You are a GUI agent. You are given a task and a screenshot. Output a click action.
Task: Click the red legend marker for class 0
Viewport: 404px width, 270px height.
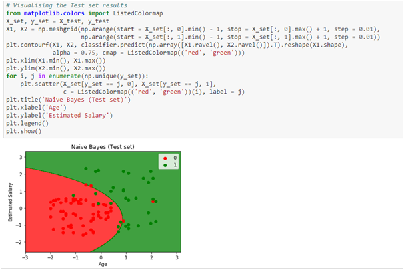[165, 158]
